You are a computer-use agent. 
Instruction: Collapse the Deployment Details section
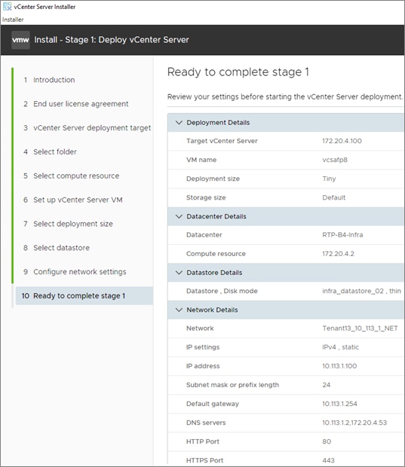pos(179,123)
